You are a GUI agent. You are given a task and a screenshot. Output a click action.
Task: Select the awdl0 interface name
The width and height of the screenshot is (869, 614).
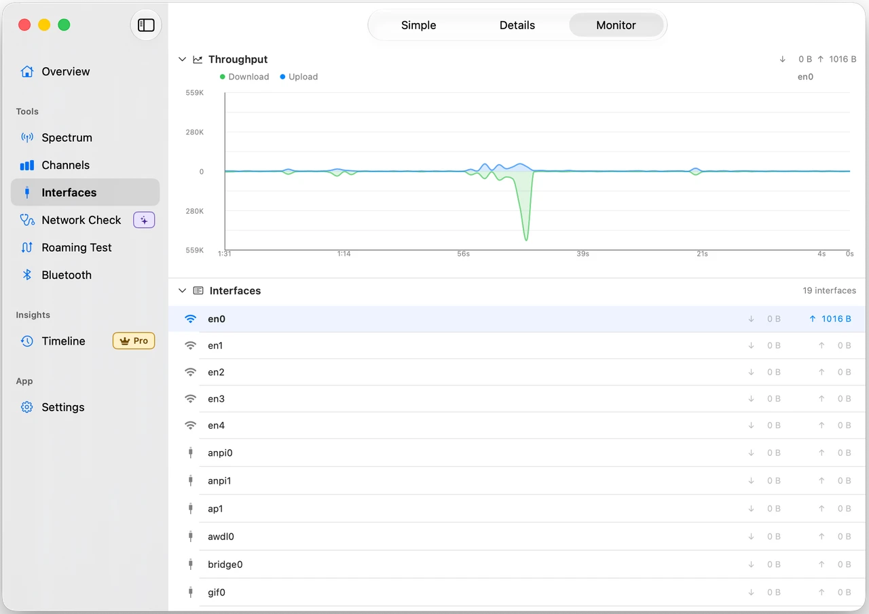[221, 536]
